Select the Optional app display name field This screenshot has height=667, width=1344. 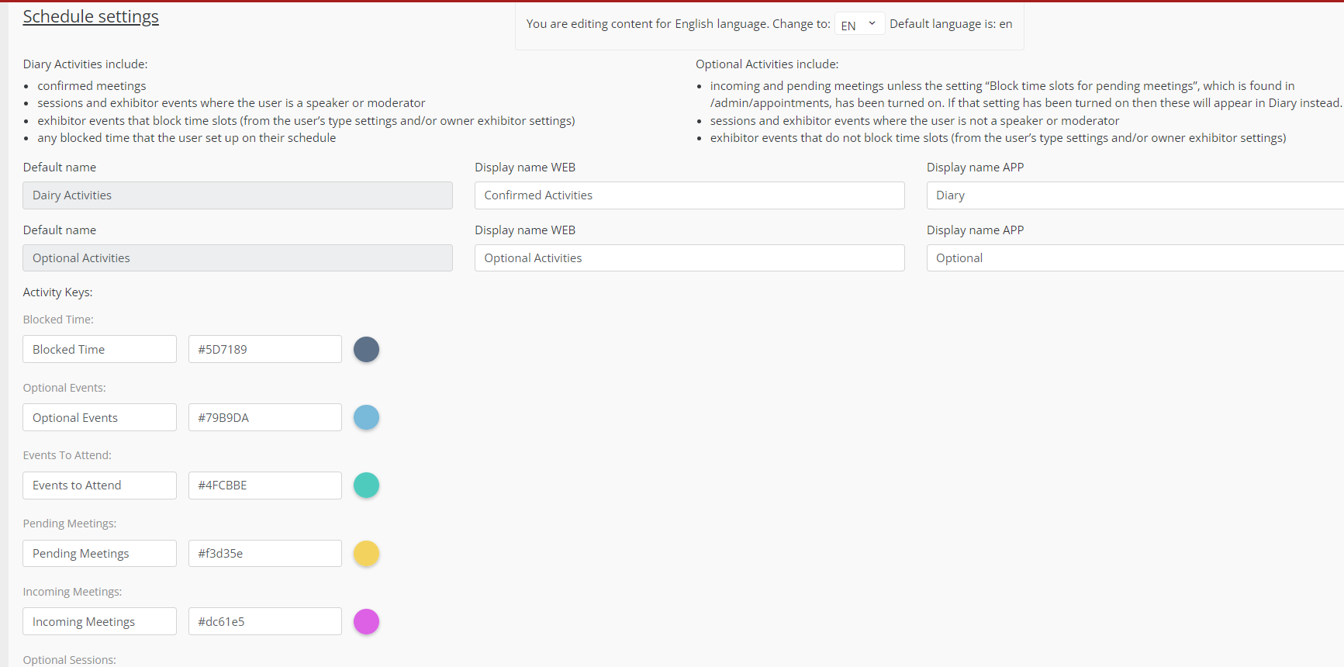point(1134,258)
